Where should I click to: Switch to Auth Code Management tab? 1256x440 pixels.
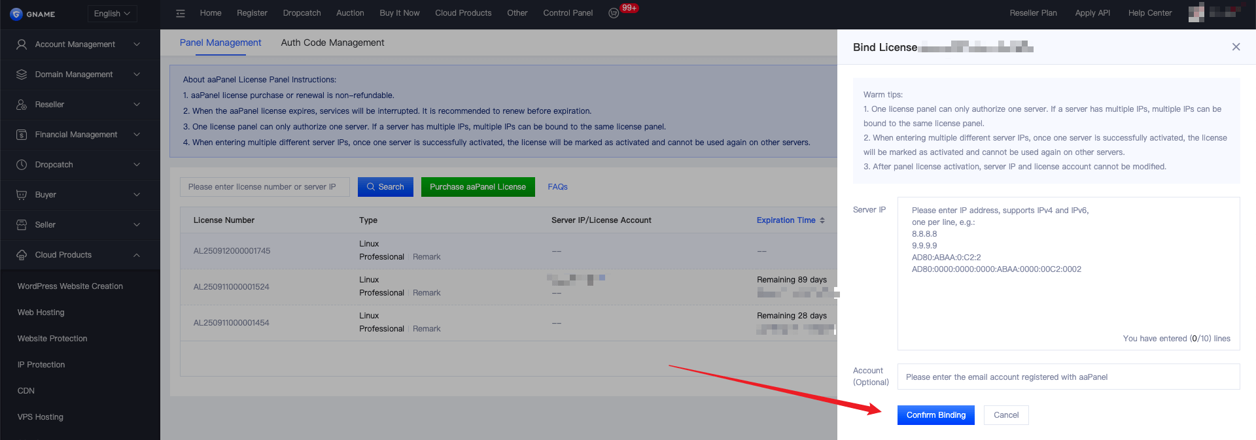tap(332, 42)
